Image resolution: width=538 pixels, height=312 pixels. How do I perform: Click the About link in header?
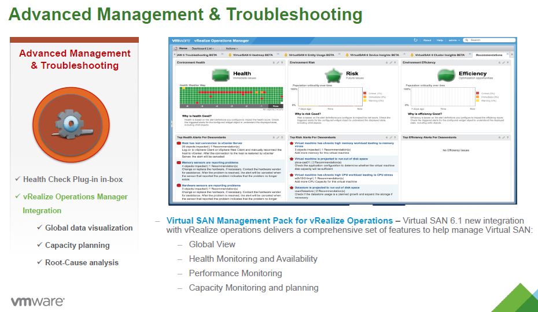tap(427, 40)
